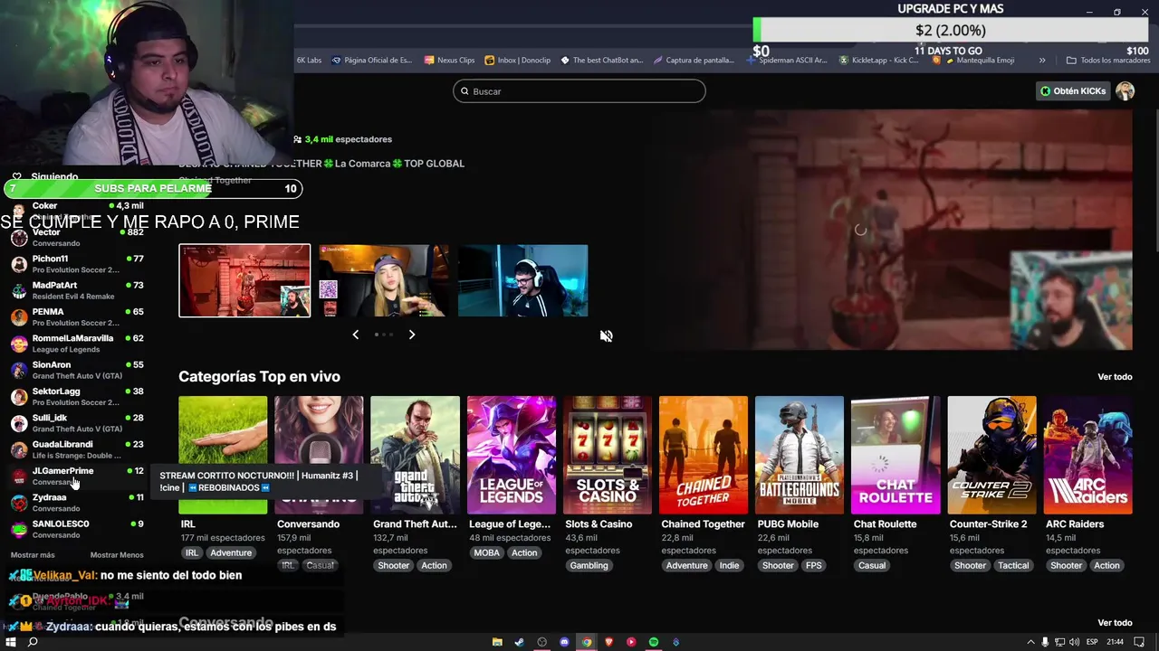Click the Indie tag under Chained Together

point(729,566)
